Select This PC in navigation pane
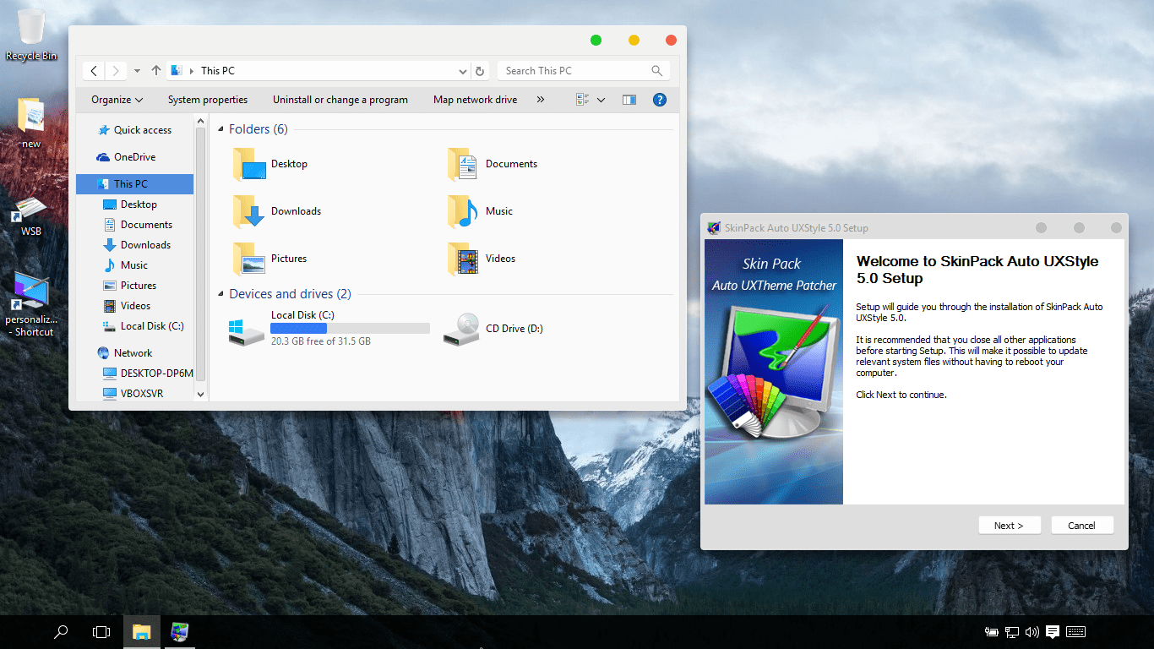The width and height of the screenshot is (1154, 649). click(135, 184)
